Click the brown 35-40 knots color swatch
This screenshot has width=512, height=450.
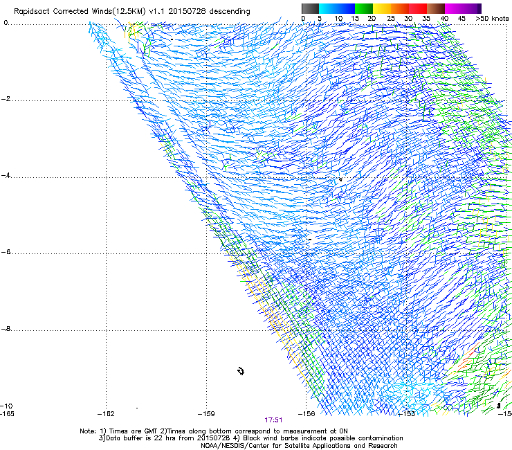coord(436,8)
